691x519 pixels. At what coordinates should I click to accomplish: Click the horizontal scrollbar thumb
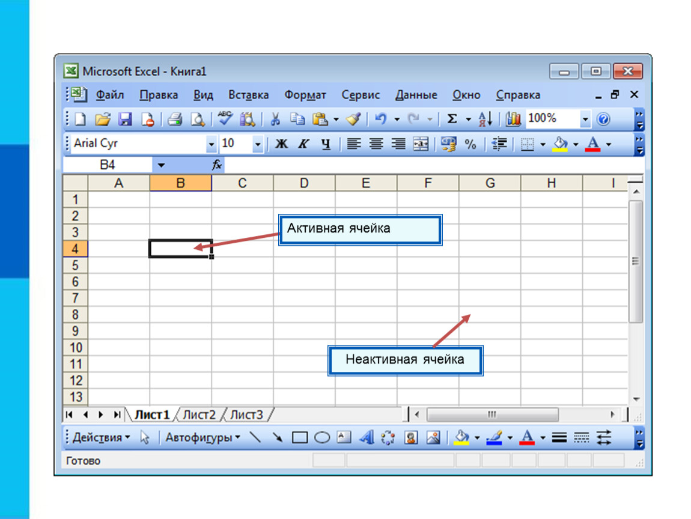point(492,414)
